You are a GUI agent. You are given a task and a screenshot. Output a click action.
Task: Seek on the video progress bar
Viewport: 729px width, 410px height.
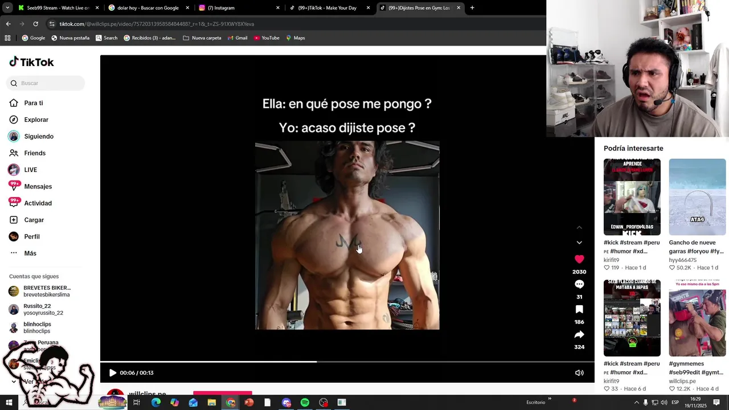347,362
